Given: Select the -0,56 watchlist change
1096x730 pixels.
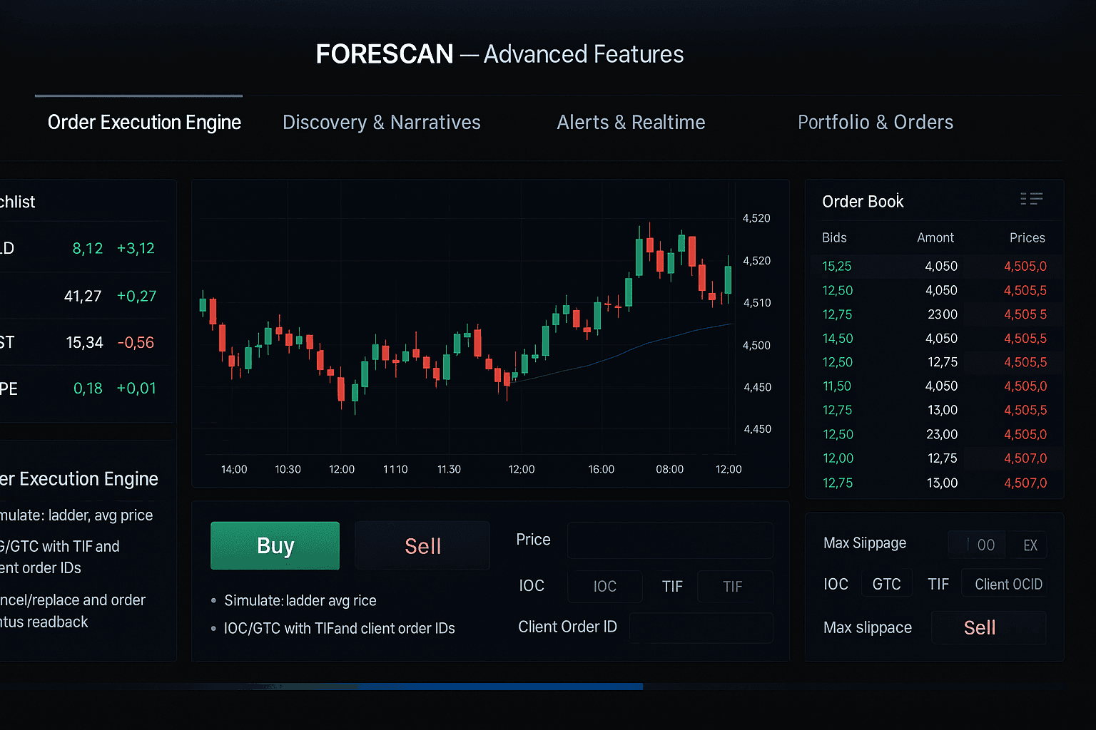Looking at the screenshot, I should [x=136, y=343].
